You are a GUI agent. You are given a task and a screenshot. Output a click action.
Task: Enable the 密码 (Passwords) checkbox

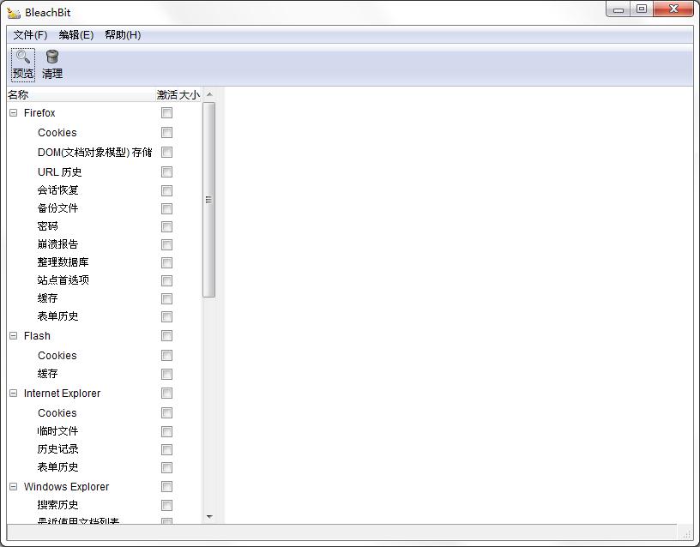(166, 226)
